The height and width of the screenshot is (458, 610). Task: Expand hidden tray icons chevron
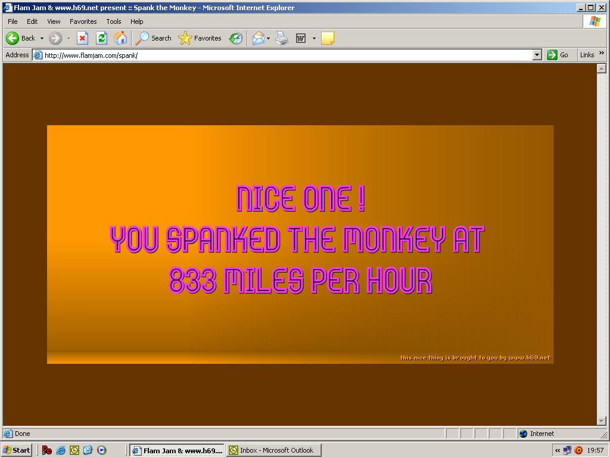[x=558, y=450]
